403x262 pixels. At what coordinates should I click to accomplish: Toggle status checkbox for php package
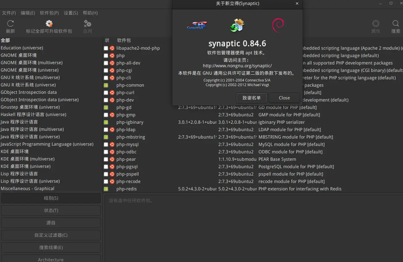pyautogui.click(x=106, y=56)
